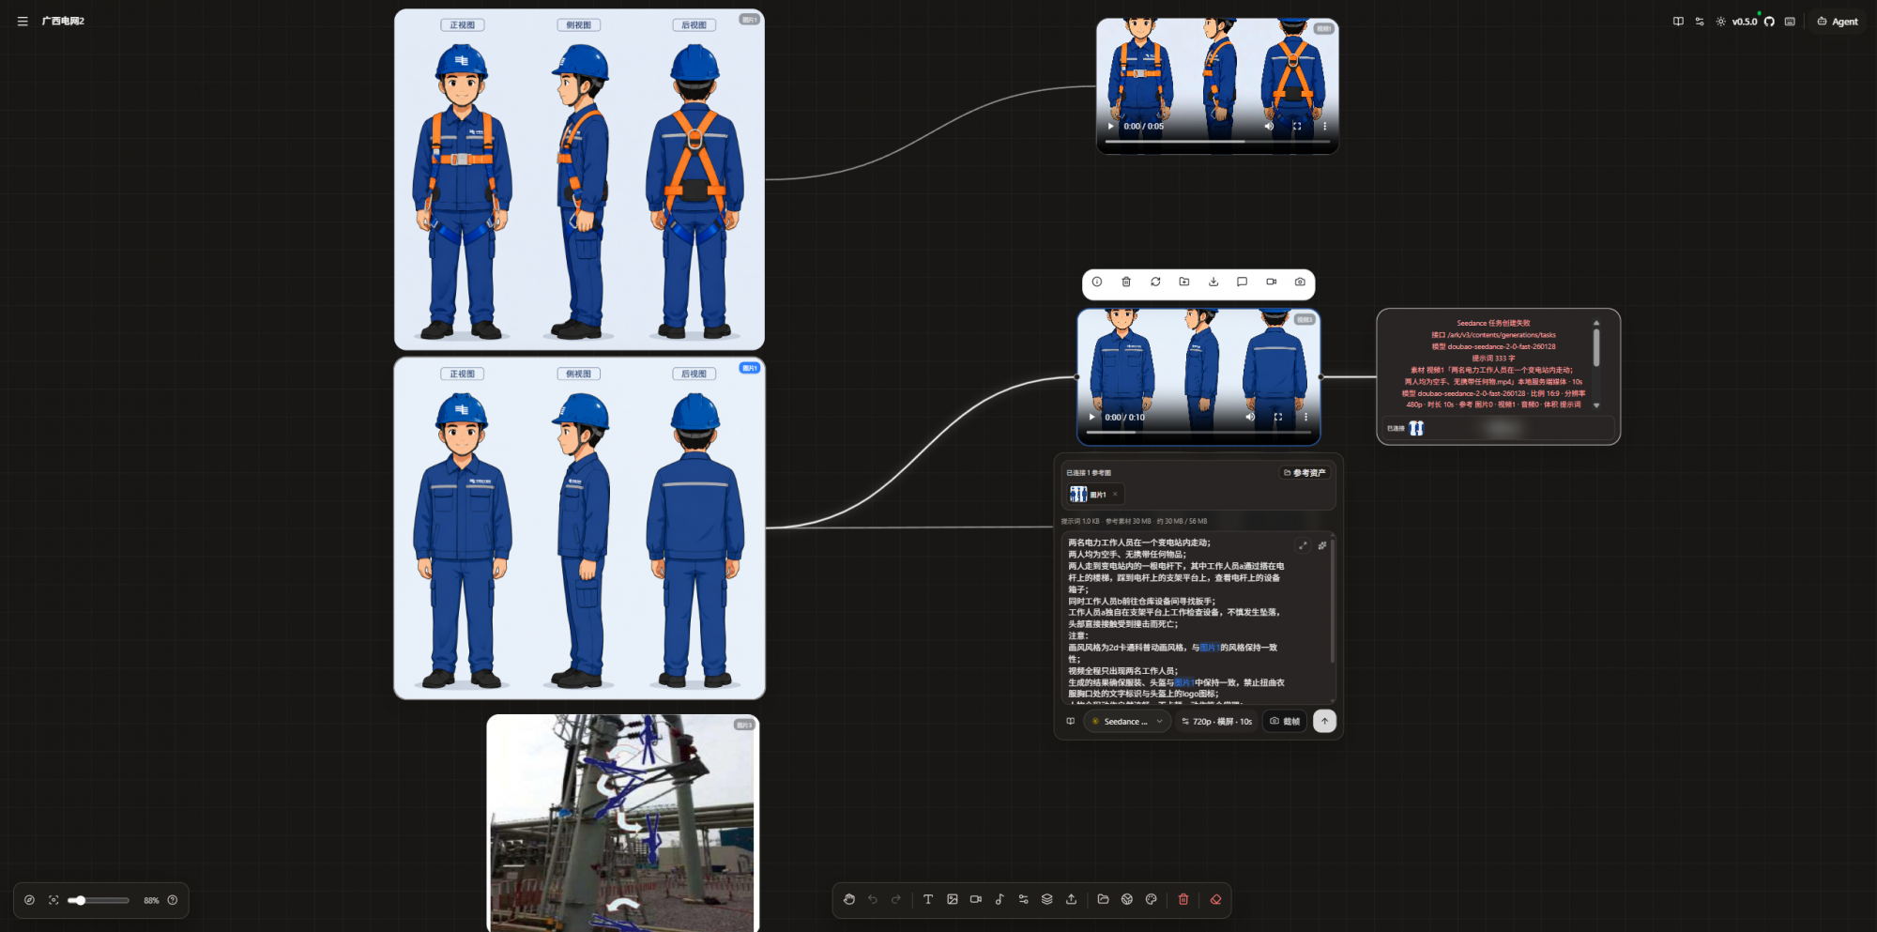The image size is (1877, 932).
Task: Click the redo arrow in bottom toolbar
Action: (896, 899)
